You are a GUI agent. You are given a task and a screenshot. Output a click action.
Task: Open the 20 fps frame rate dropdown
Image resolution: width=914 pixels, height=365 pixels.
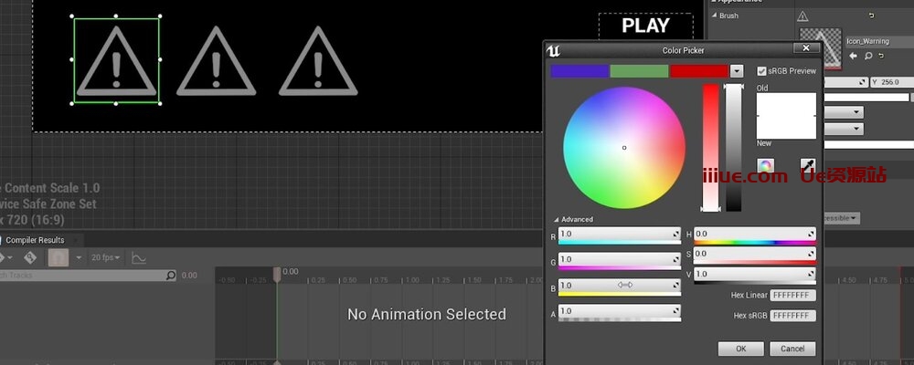(107, 258)
